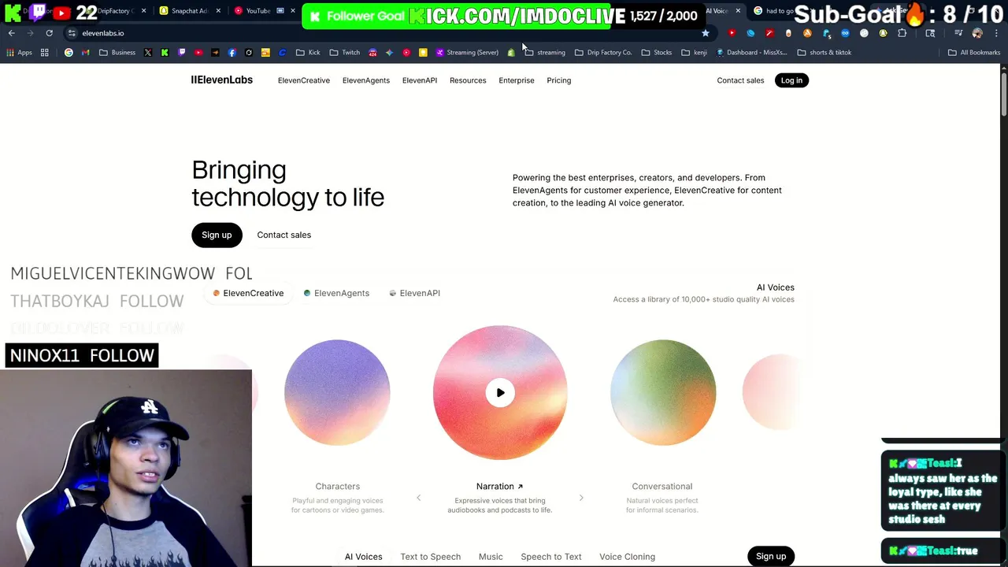Select the bottom AI Voices tab
1008x567 pixels.
(x=363, y=557)
